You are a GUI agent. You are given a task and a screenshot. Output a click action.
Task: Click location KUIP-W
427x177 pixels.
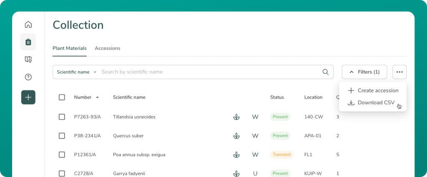[314, 174]
